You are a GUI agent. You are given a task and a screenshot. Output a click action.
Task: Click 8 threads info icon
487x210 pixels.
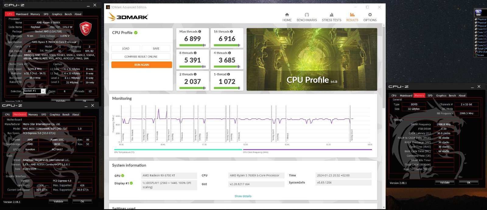click(x=195, y=53)
